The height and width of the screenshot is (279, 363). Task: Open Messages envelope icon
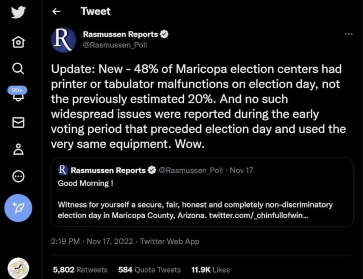18,122
